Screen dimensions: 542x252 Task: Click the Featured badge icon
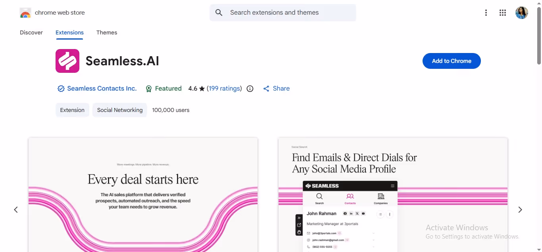[149, 89]
